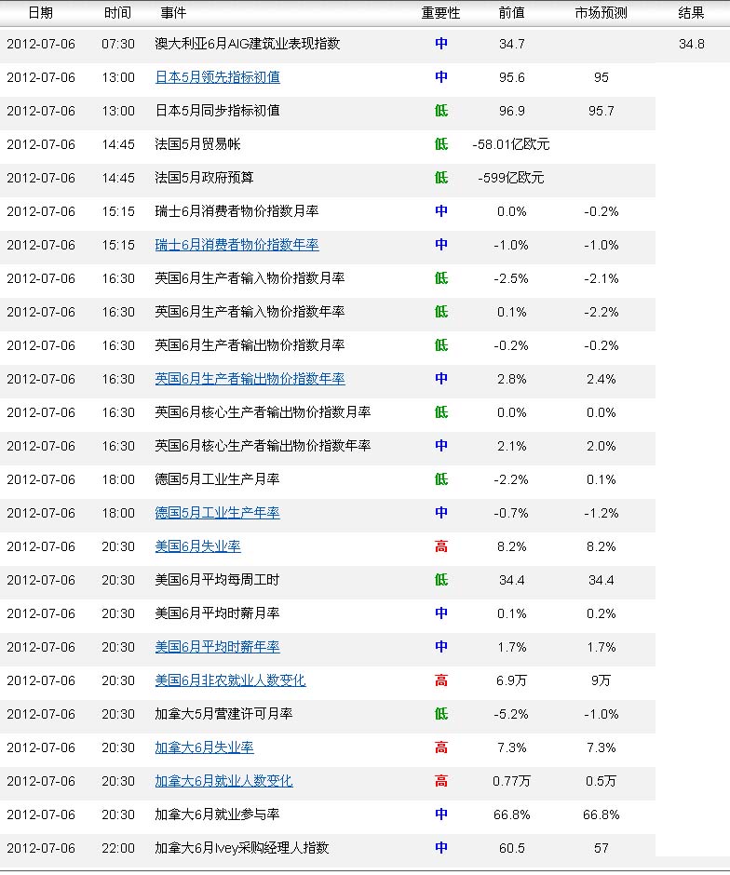This screenshot has height=875, width=730.
Task: Open the 英国6月生产者输出物价指数年率 link
Action: (250, 379)
